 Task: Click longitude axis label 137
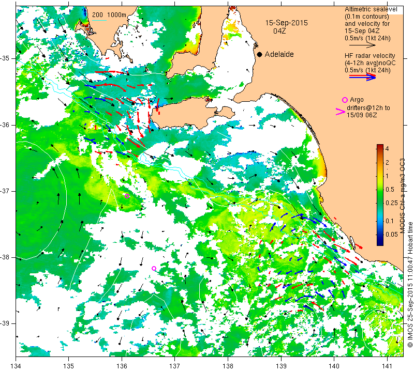[x=175, y=366]
